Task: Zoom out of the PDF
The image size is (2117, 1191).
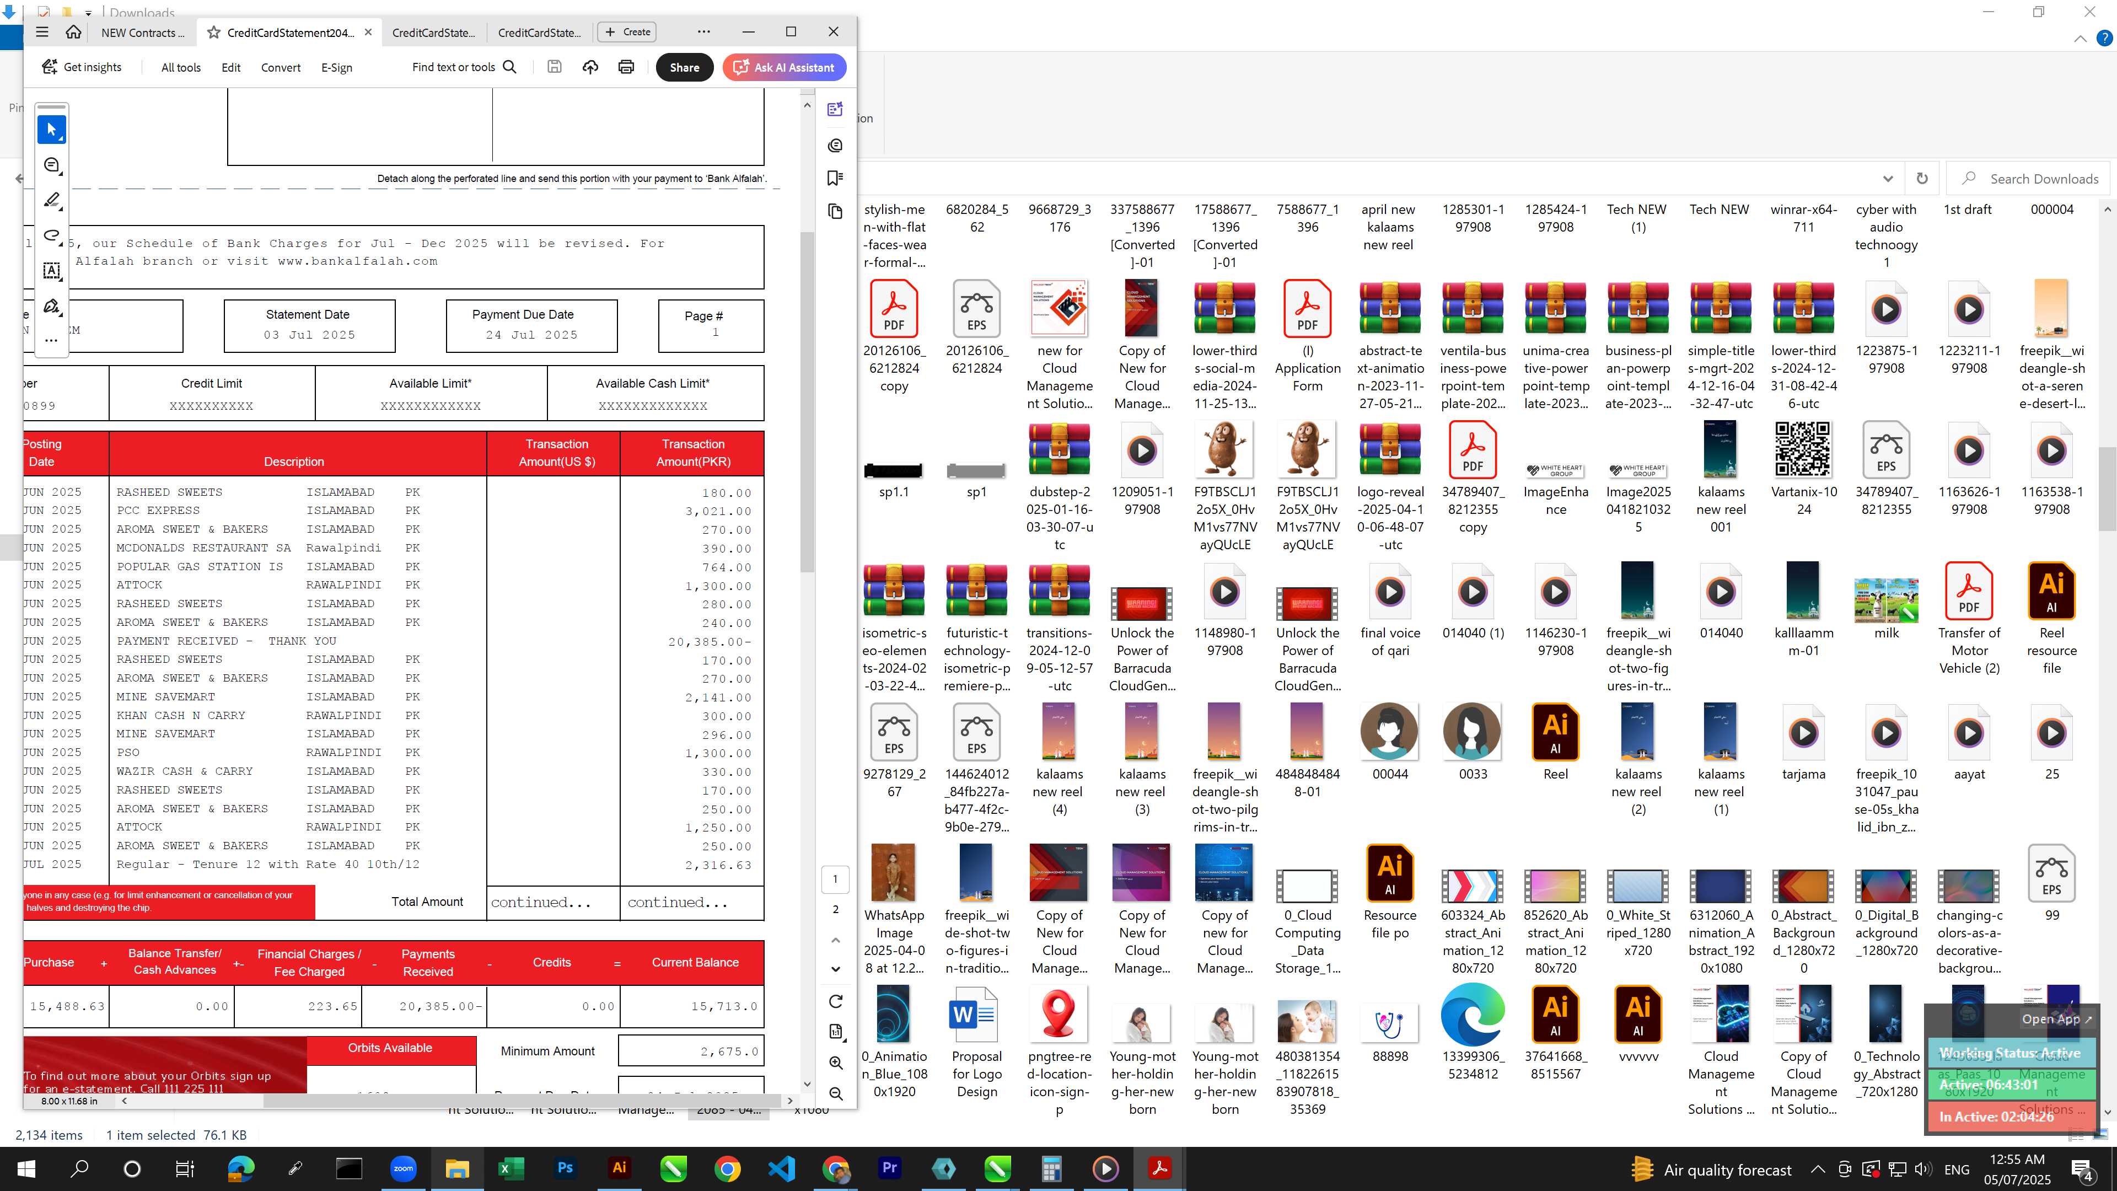Action: coord(836,1094)
